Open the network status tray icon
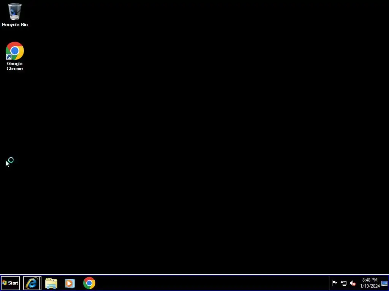This screenshot has width=389, height=291. [x=343, y=283]
